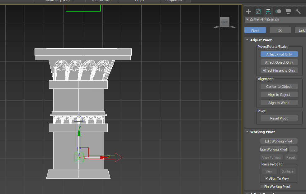The width and height of the screenshot is (306, 194).
Task: Switch to the Link Info tab
Action: point(300,30)
